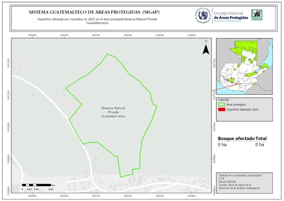The width and height of the screenshot is (284, 201).
Task: Click the Leyenda legend title
Action: tap(224, 100)
